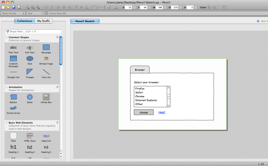Close the Annotation shapes section

click(x=57, y=87)
